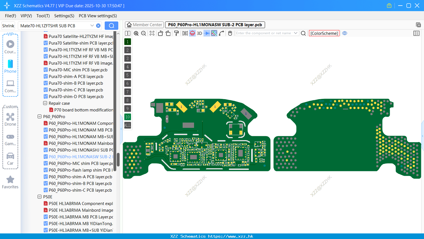
Task: Open ColorScheme settings
Action: point(324,33)
